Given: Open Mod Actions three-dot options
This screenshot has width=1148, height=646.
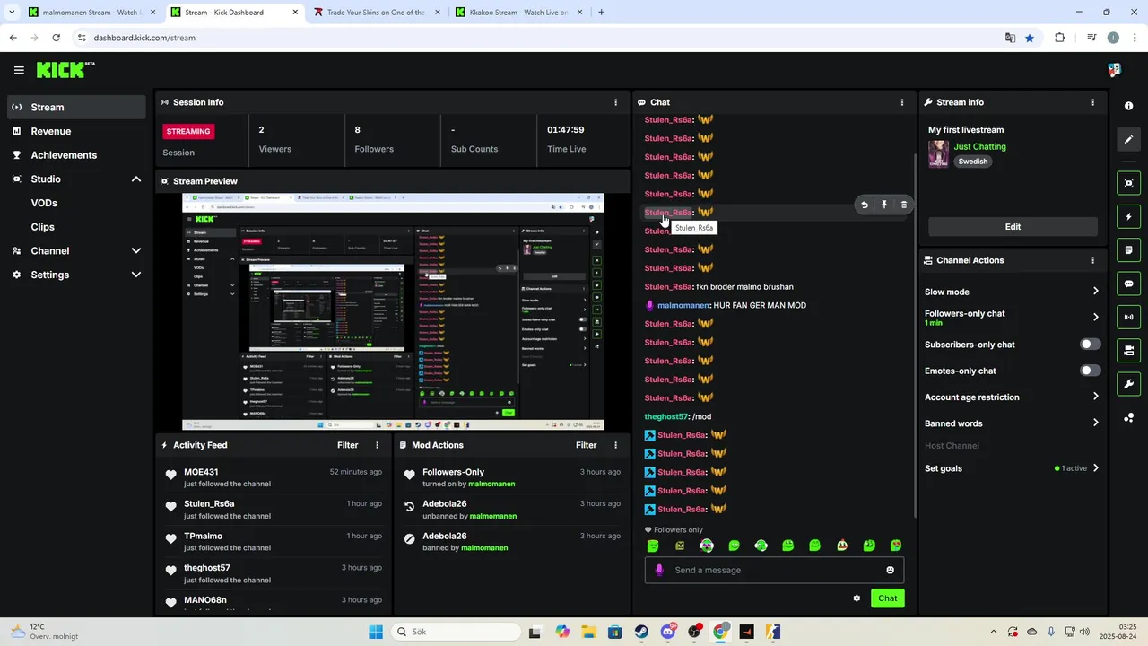Looking at the screenshot, I should click(615, 445).
